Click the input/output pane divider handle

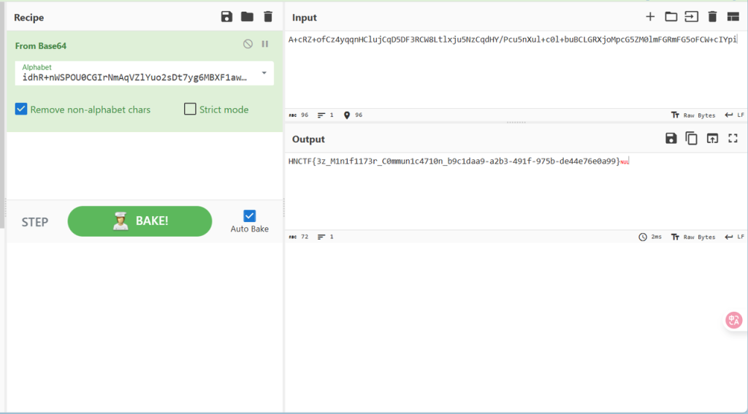click(516, 123)
